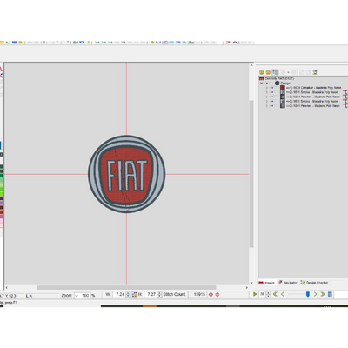This screenshot has width=348, height=348.
Task: Click the last icon in Project panel toolbar
Action: tap(315, 72)
